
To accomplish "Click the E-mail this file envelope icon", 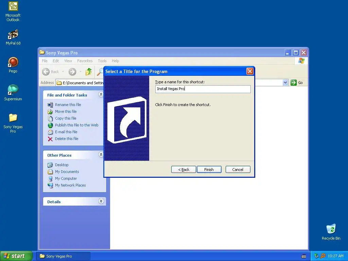I will (50, 132).
